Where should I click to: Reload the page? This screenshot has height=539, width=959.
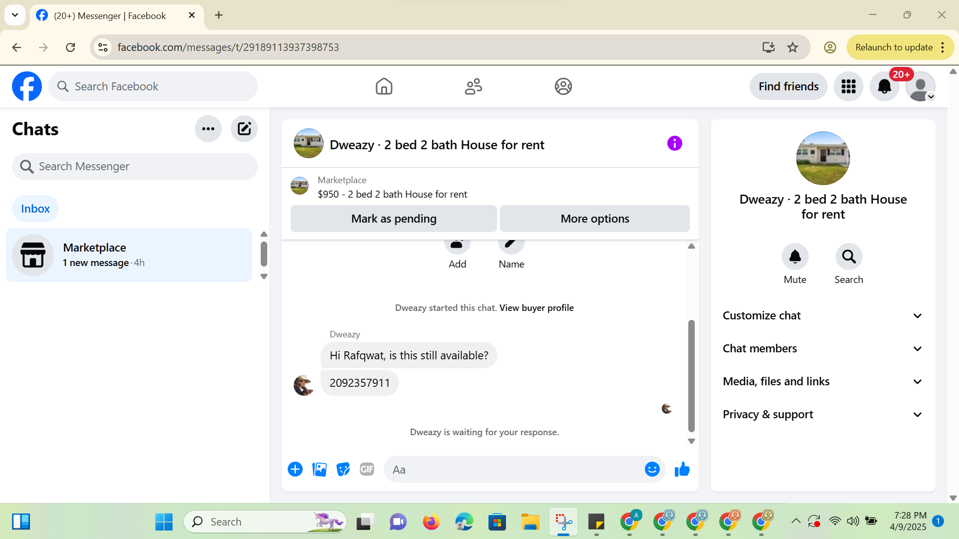coord(70,47)
